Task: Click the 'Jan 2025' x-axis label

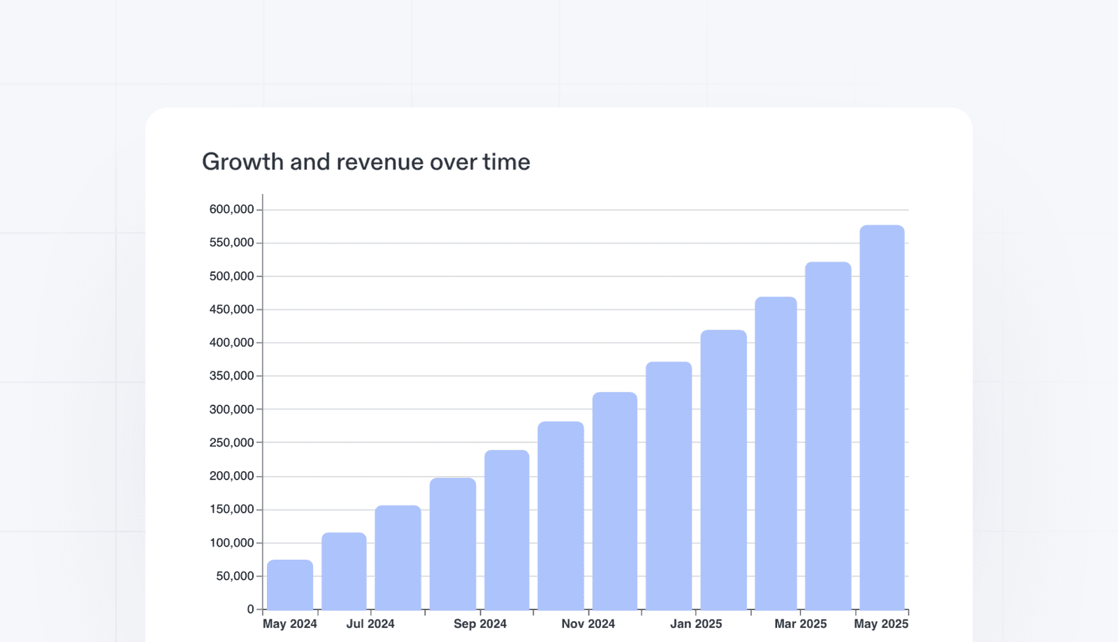Action: pyautogui.click(x=696, y=624)
